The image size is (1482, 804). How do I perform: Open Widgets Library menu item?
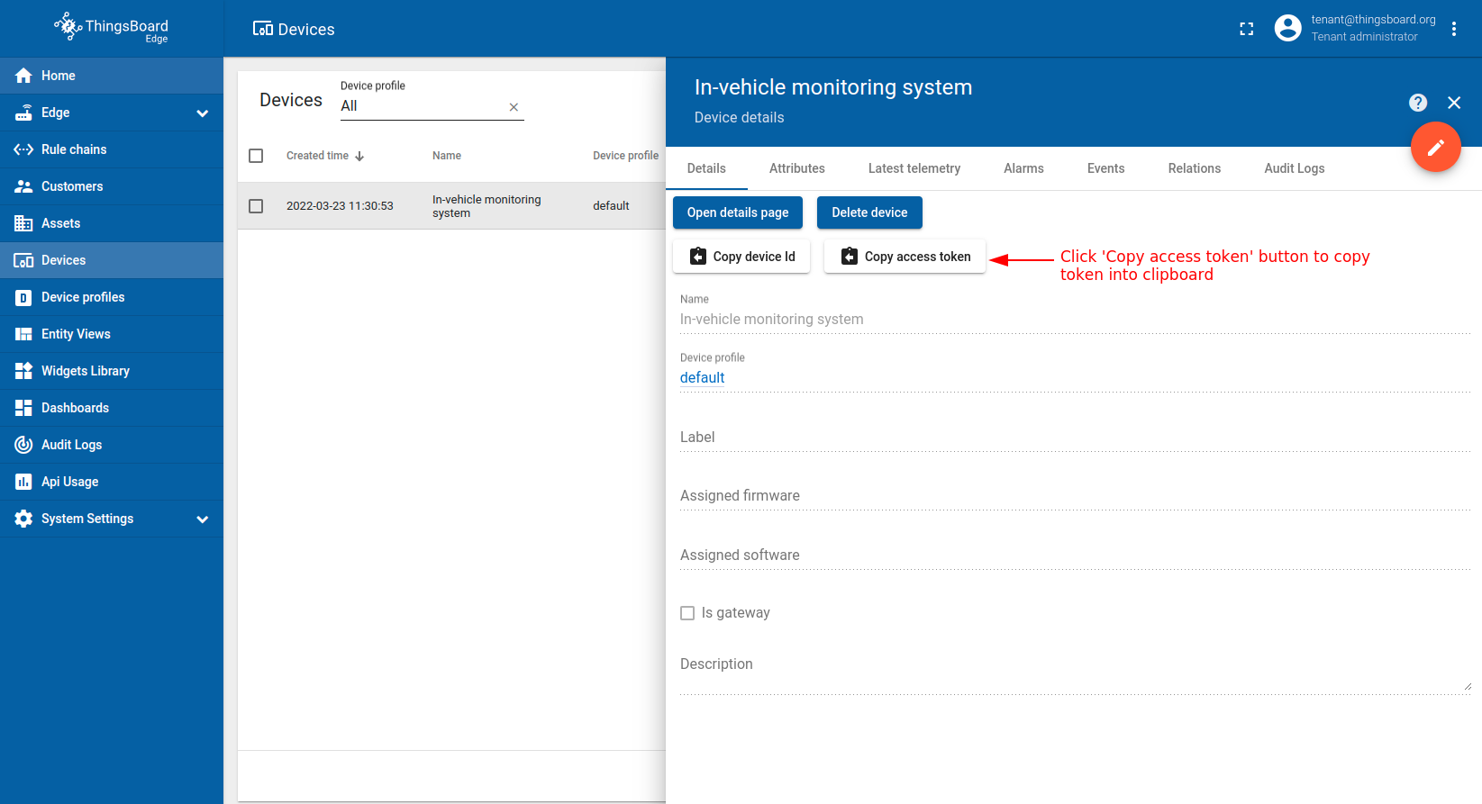112,371
